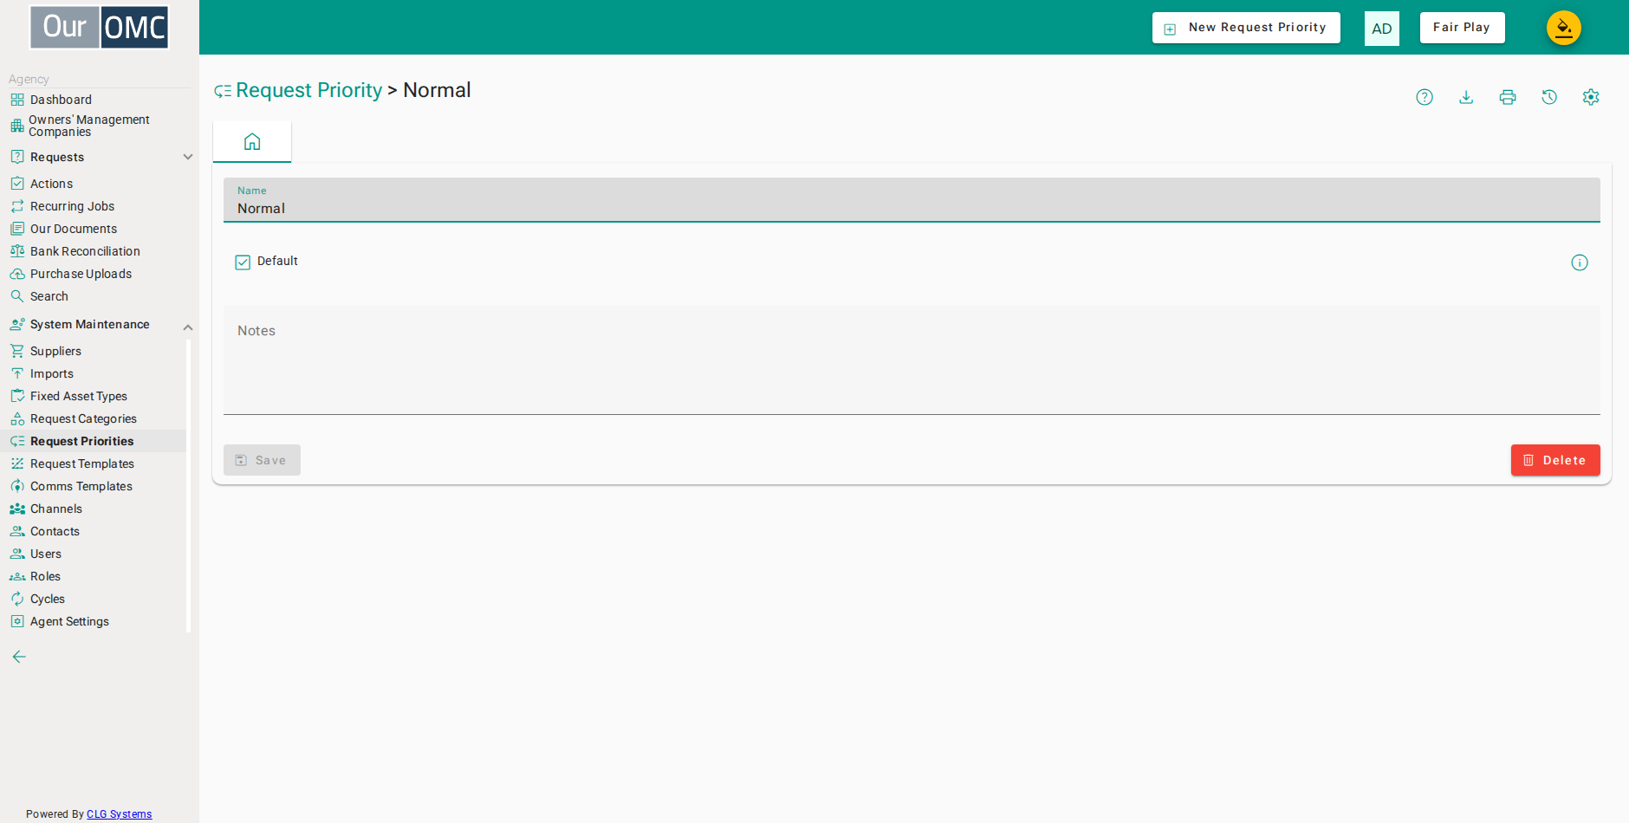Open the settings gear icon

[x=1591, y=97]
